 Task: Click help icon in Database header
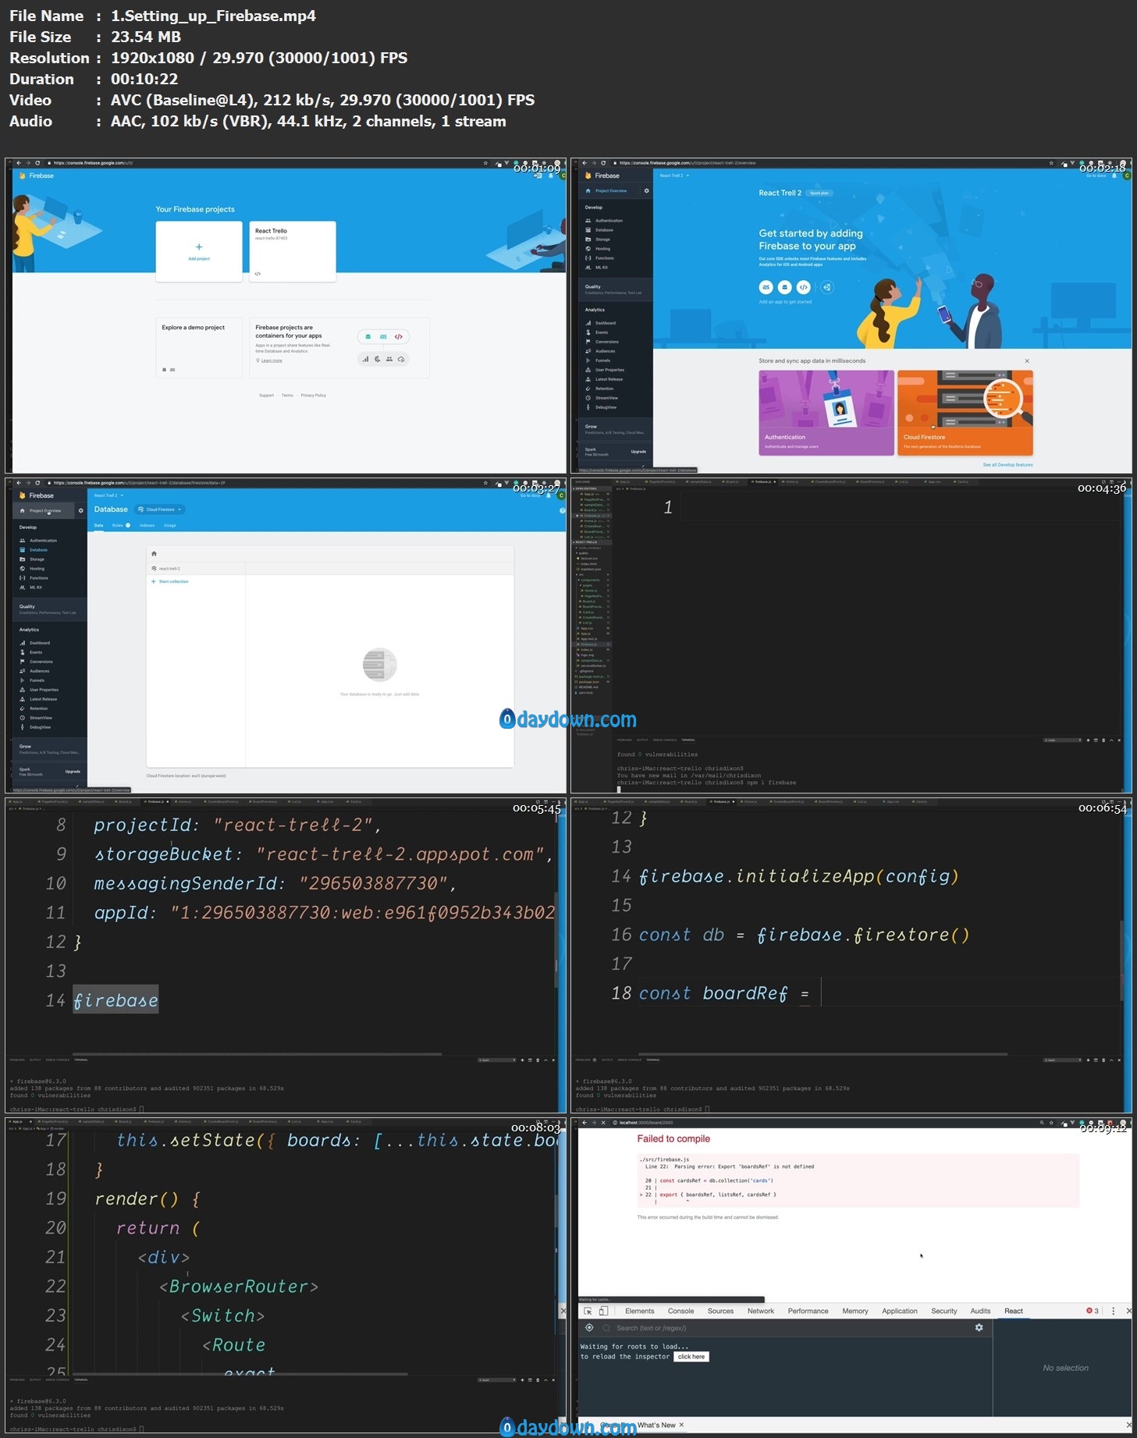tap(562, 510)
